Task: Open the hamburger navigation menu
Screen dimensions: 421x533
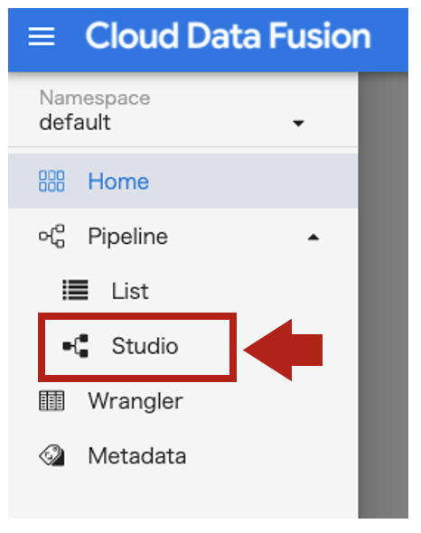Action: 42,36
